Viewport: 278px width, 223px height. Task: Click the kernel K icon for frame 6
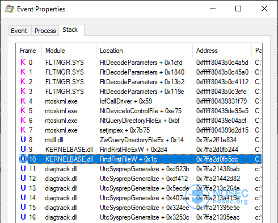tap(23, 120)
